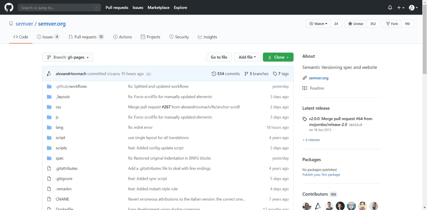427x210 pixels.
Task: Focus the Search or jump to field
Action: click(59, 7)
